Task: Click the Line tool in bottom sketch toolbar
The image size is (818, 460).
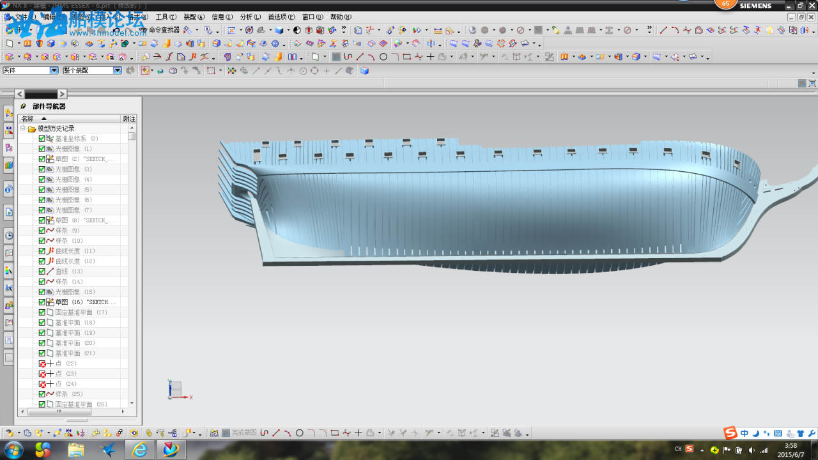Action: (276, 433)
